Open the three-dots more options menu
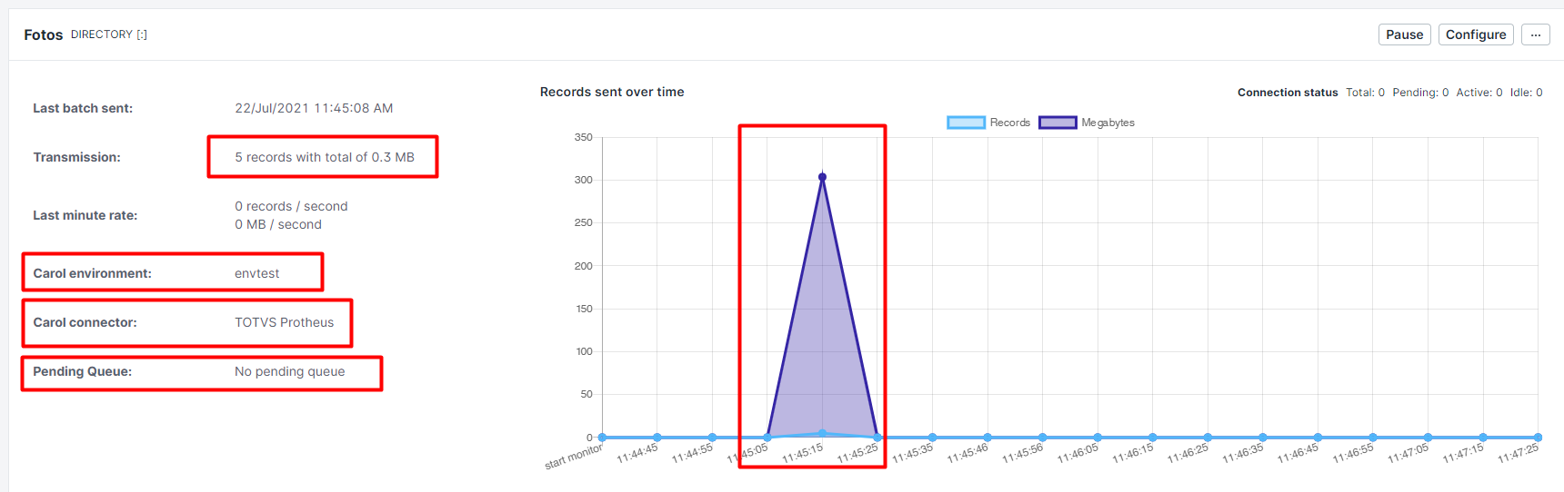The height and width of the screenshot is (492, 1564). click(x=1535, y=34)
